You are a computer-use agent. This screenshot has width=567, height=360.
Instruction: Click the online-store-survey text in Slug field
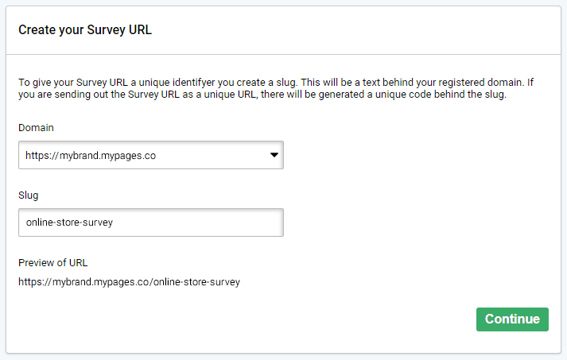pos(69,223)
